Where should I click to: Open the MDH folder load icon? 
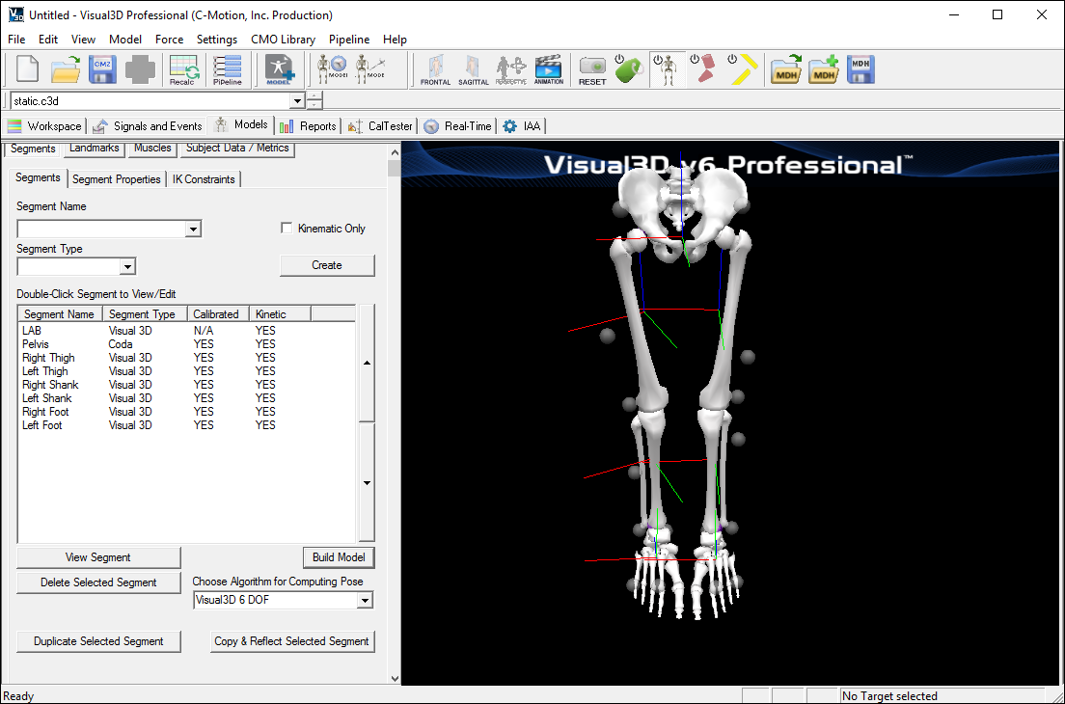(x=786, y=70)
